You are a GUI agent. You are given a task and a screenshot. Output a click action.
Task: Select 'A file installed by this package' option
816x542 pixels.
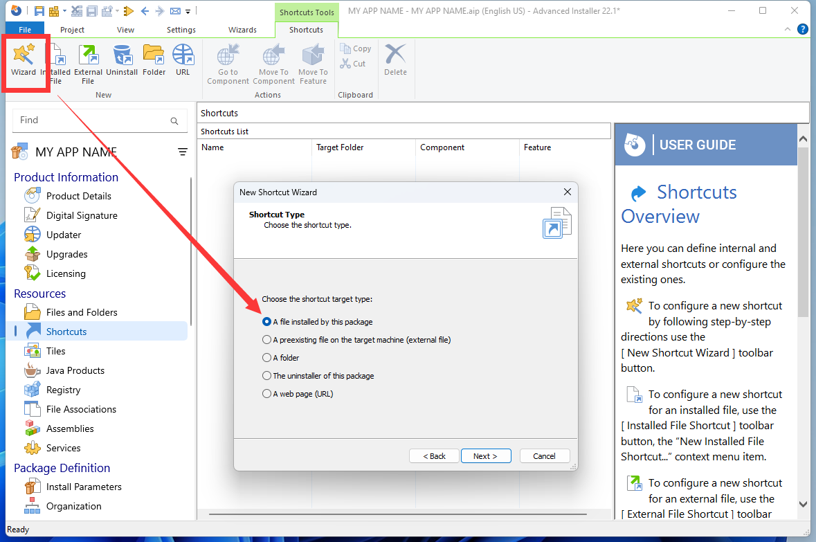267,322
